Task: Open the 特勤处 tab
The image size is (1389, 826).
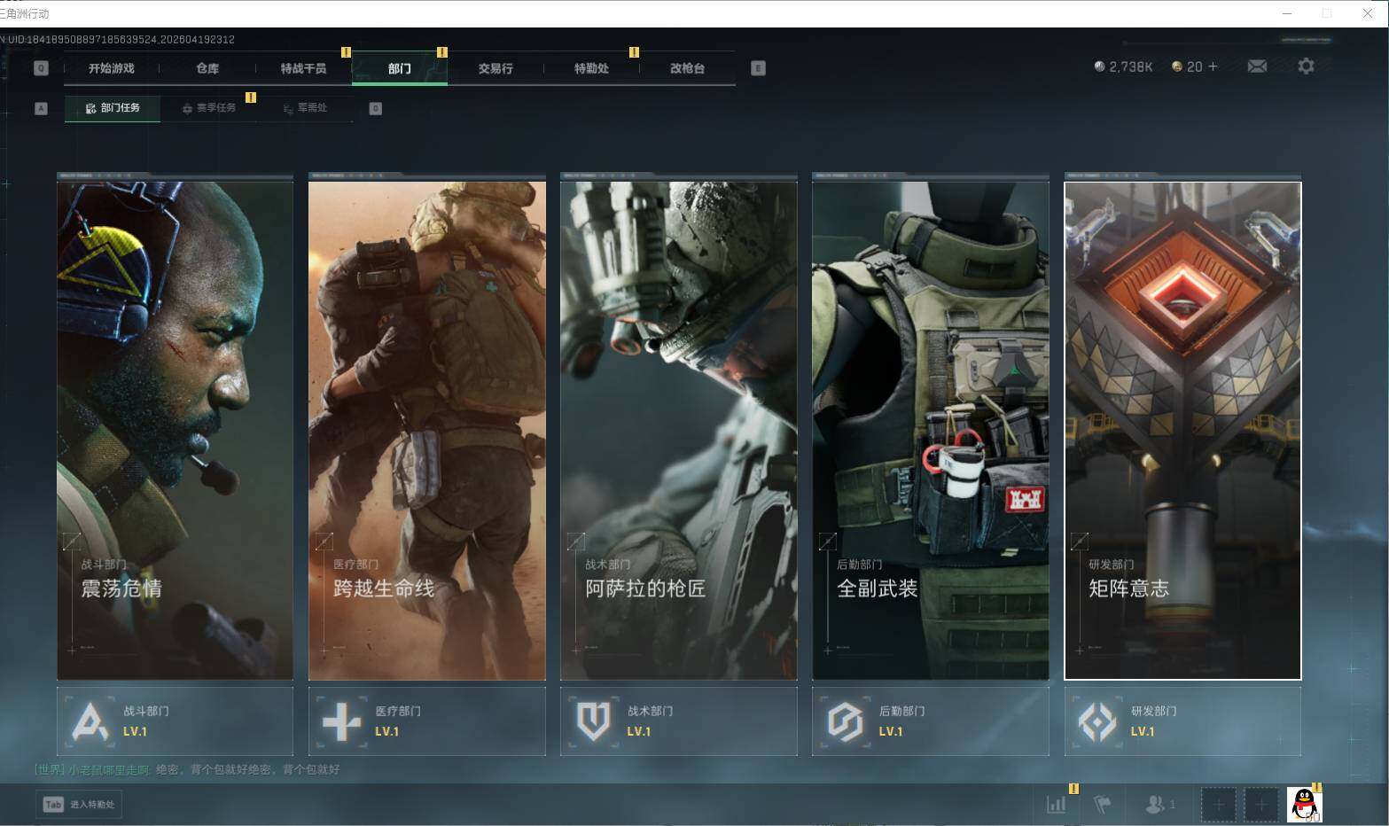Action: point(591,68)
